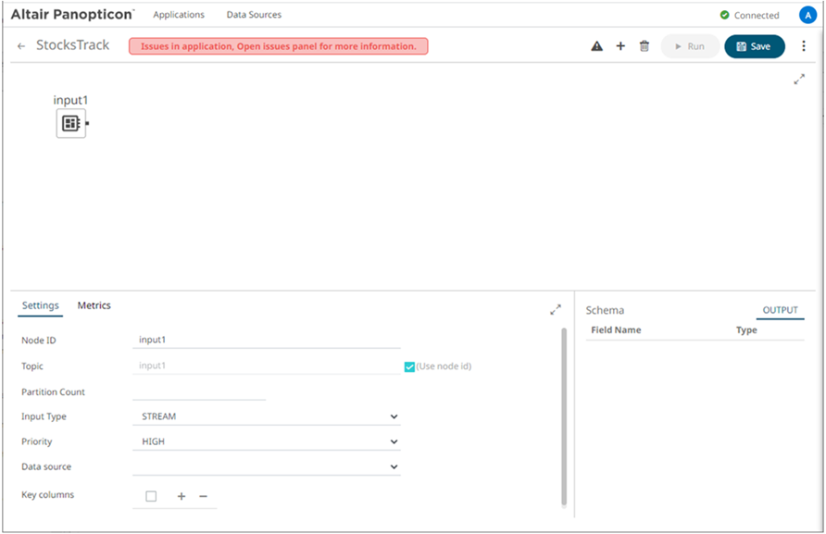Expand the canvas with the top-right arrows icon

coord(799,80)
